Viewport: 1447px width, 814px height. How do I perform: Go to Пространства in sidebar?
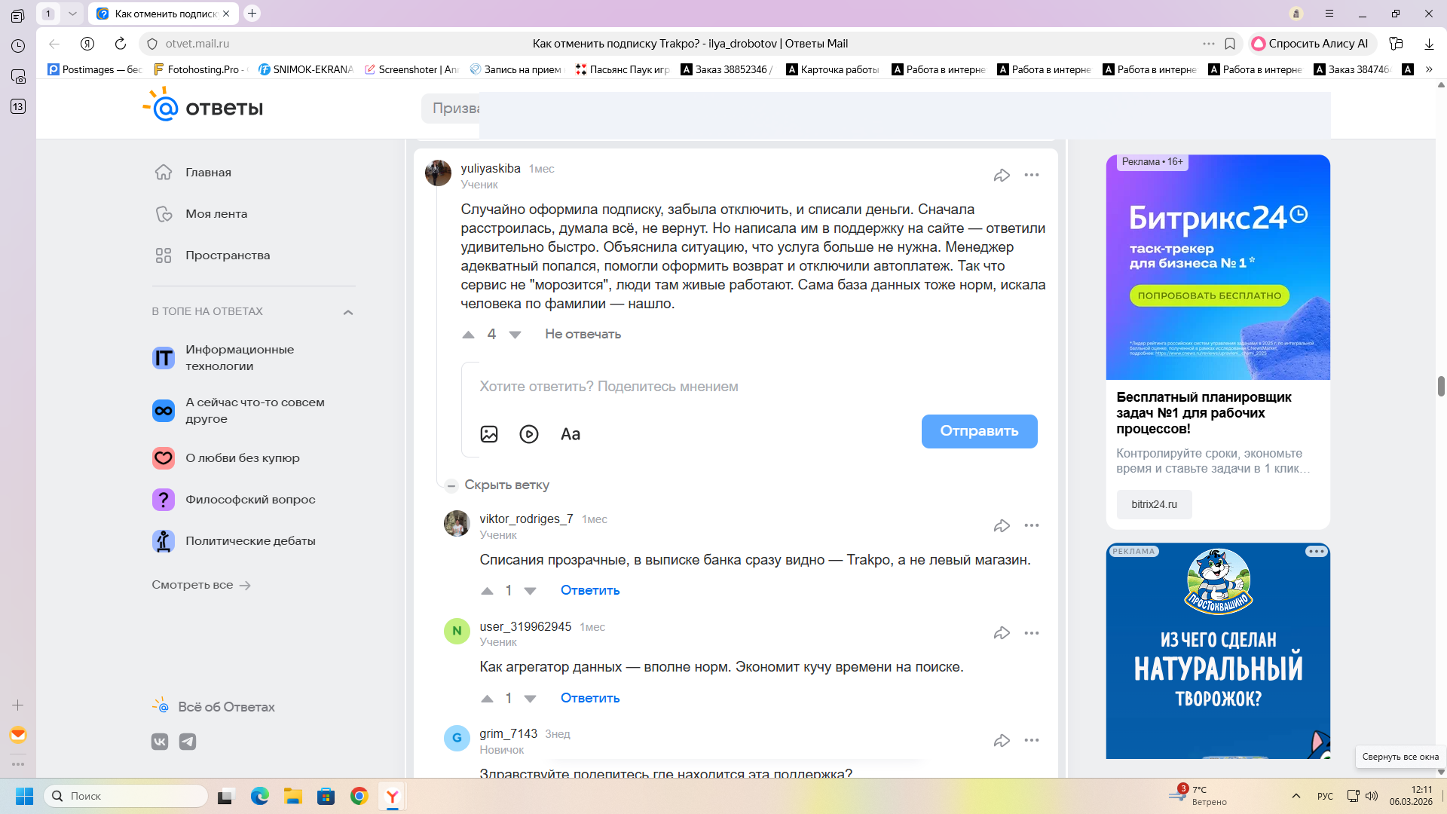(x=228, y=256)
